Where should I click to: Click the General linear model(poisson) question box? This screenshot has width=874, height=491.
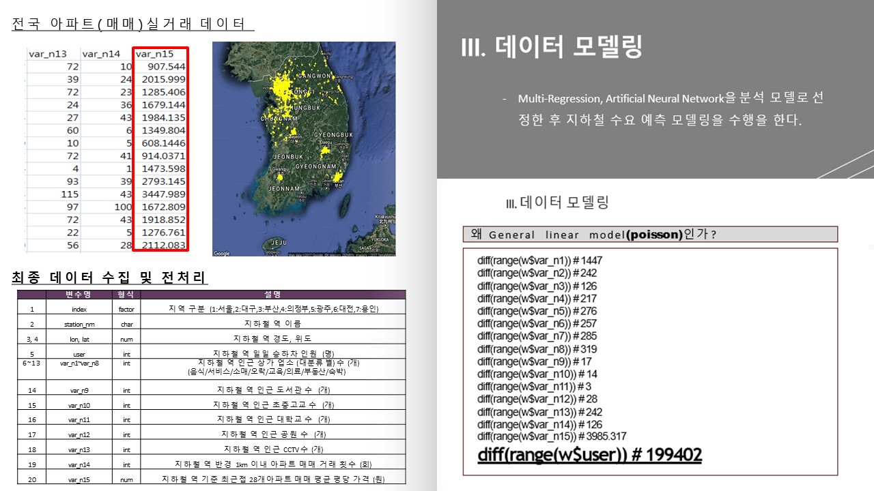649,235
